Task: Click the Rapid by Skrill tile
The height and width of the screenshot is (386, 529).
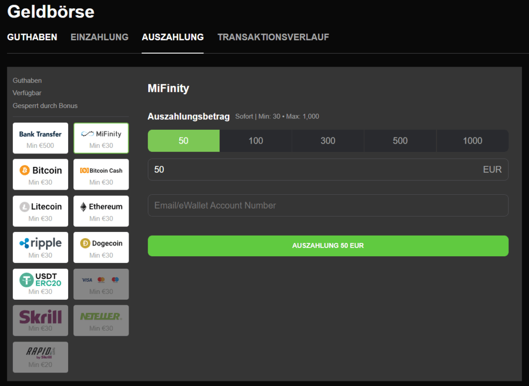Action: tap(40, 357)
